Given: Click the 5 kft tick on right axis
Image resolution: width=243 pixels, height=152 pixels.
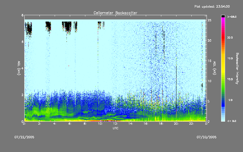Looking at the screenshot, I should tap(209, 101).
